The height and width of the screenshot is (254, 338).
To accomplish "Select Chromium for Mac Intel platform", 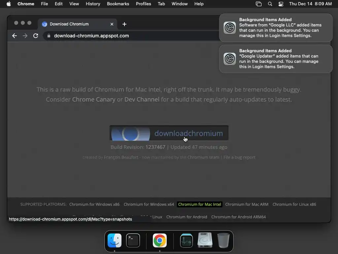I will point(200,204).
